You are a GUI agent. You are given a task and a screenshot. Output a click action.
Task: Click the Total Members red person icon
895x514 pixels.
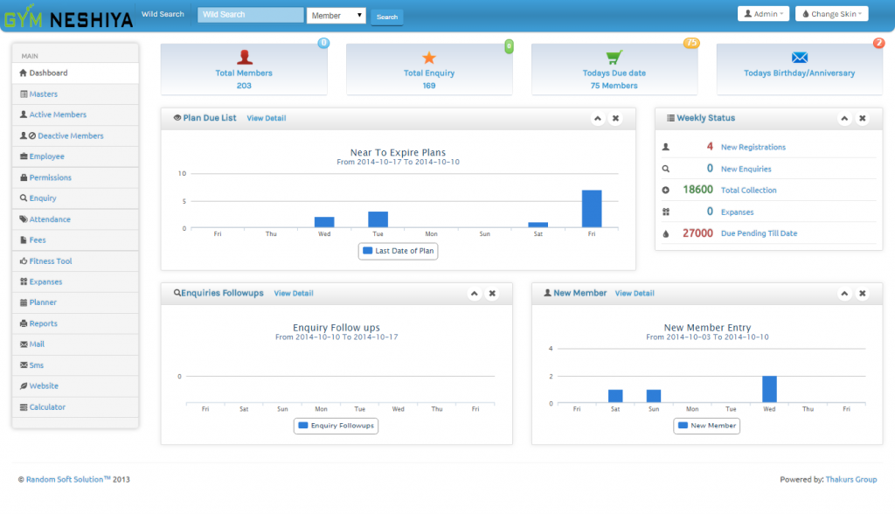245,57
